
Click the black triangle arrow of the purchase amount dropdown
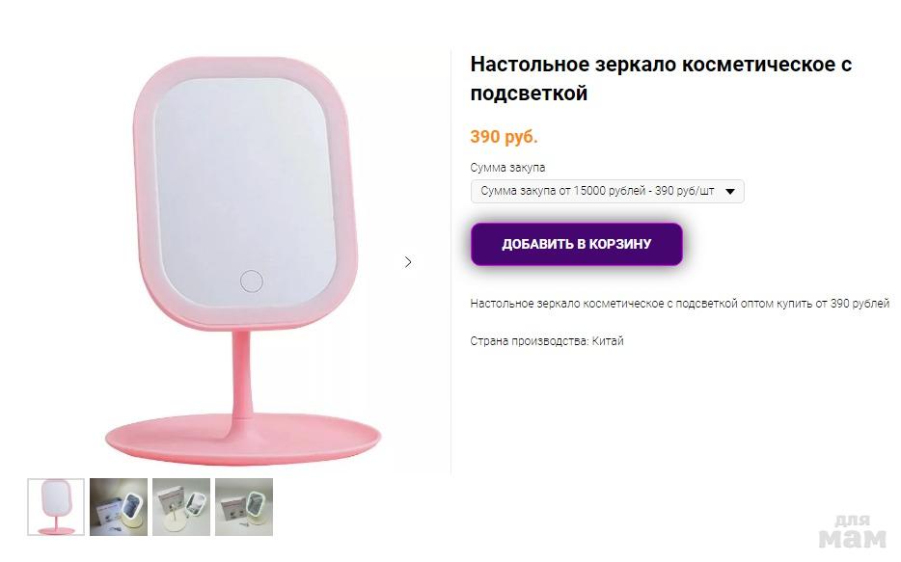tap(730, 192)
